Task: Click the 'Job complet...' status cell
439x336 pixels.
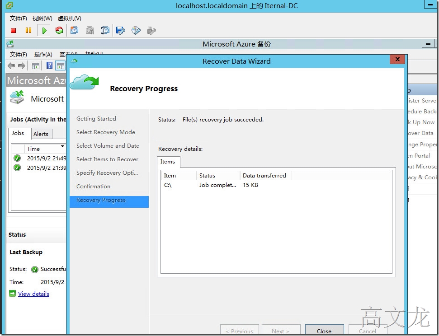Action: 217,185
